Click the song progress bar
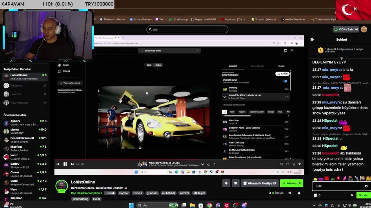 [179, 159]
